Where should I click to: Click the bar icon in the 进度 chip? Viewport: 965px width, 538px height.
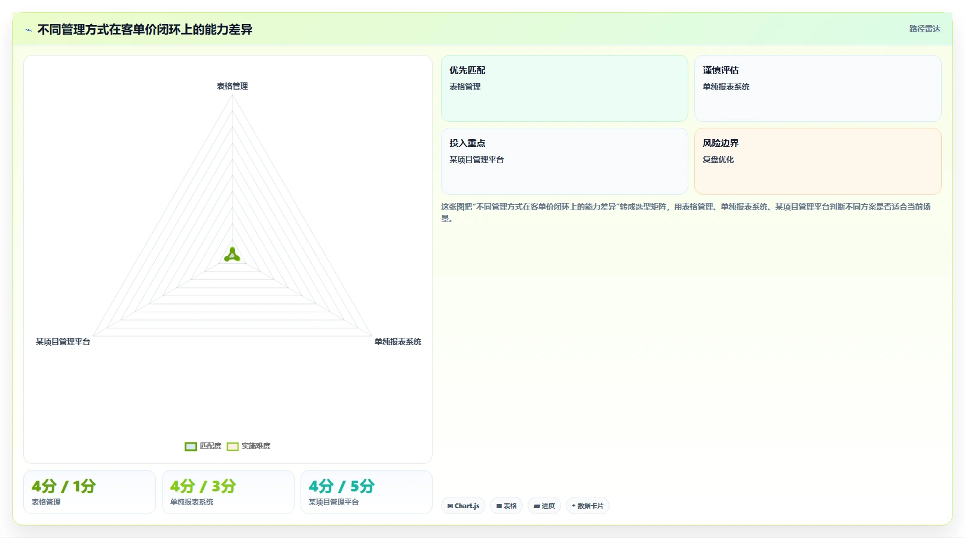537,506
